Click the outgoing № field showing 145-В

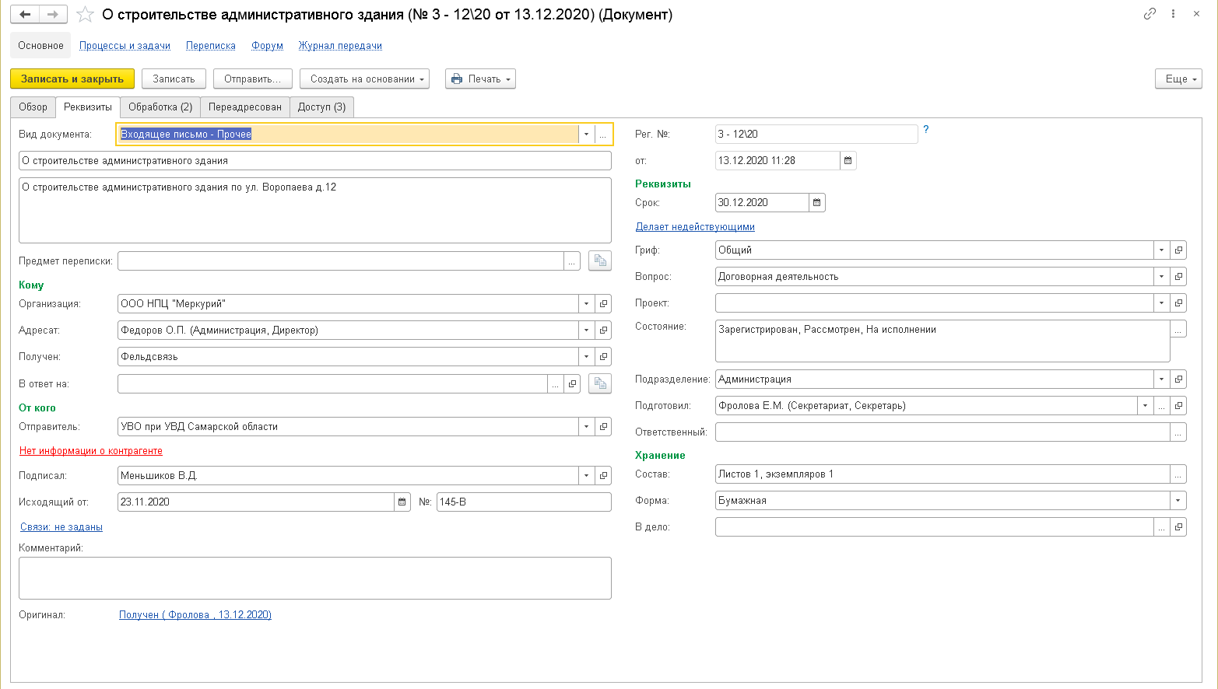point(524,502)
